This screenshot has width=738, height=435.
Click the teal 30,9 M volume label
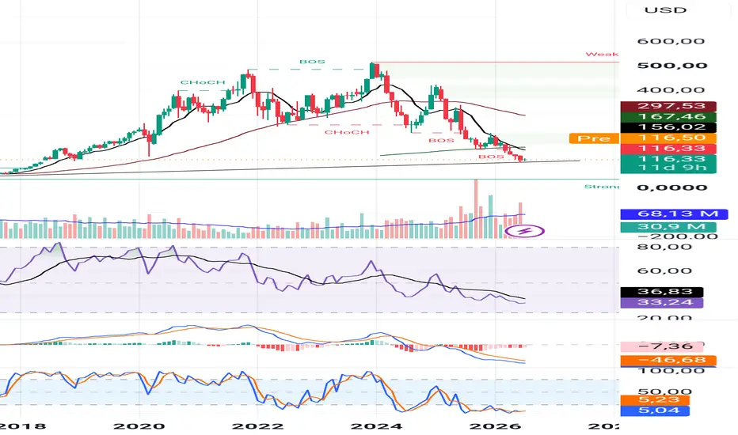(x=668, y=227)
